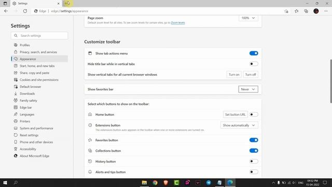Enable Alerts and tips button toggle
This screenshot has height=187, width=332.
254,172
